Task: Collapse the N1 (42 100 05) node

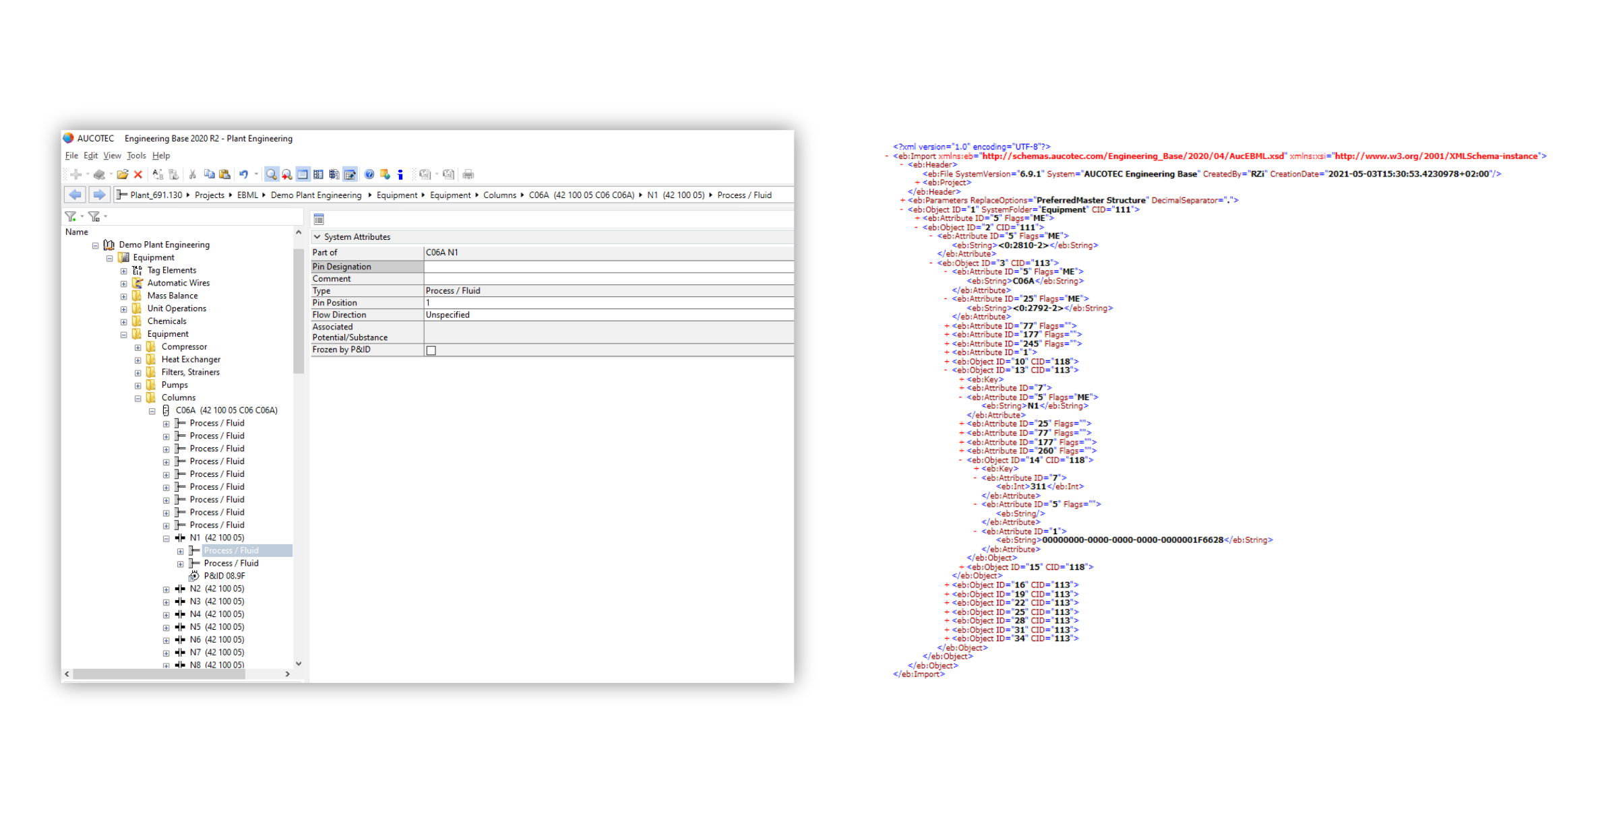Action: tap(166, 538)
